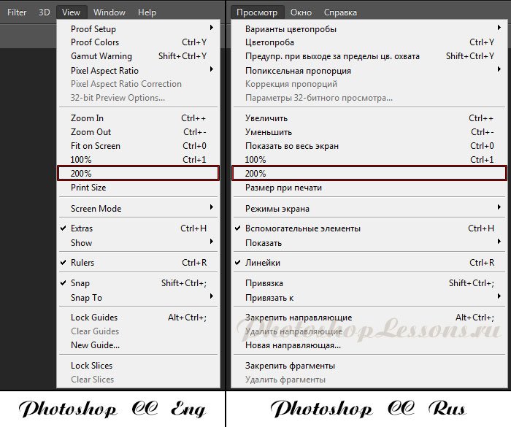The height and width of the screenshot is (427, 511).
Task: Set zoom to 200% in English menu
Action: pos(139,173)
